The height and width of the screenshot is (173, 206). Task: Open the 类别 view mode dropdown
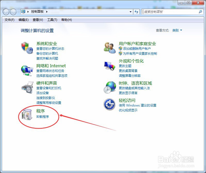coord(177,30)
